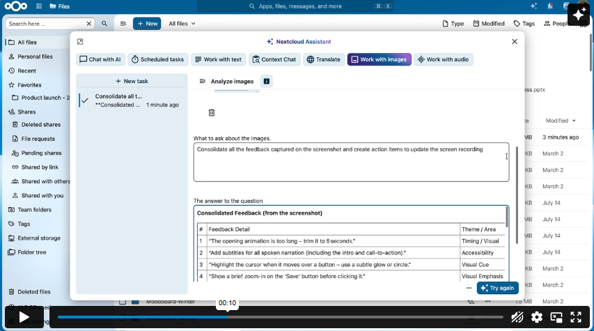
Task: Click the image question text area
Action: 351,162
